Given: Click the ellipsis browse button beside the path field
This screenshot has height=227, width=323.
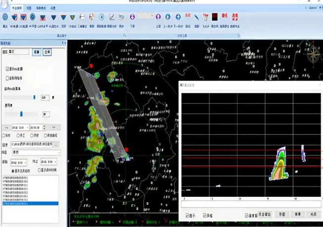Looking at the screenshot, I should coord(56,145).
